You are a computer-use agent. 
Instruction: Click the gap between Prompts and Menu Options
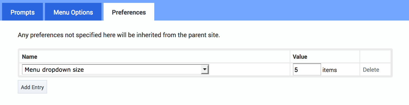44,12
